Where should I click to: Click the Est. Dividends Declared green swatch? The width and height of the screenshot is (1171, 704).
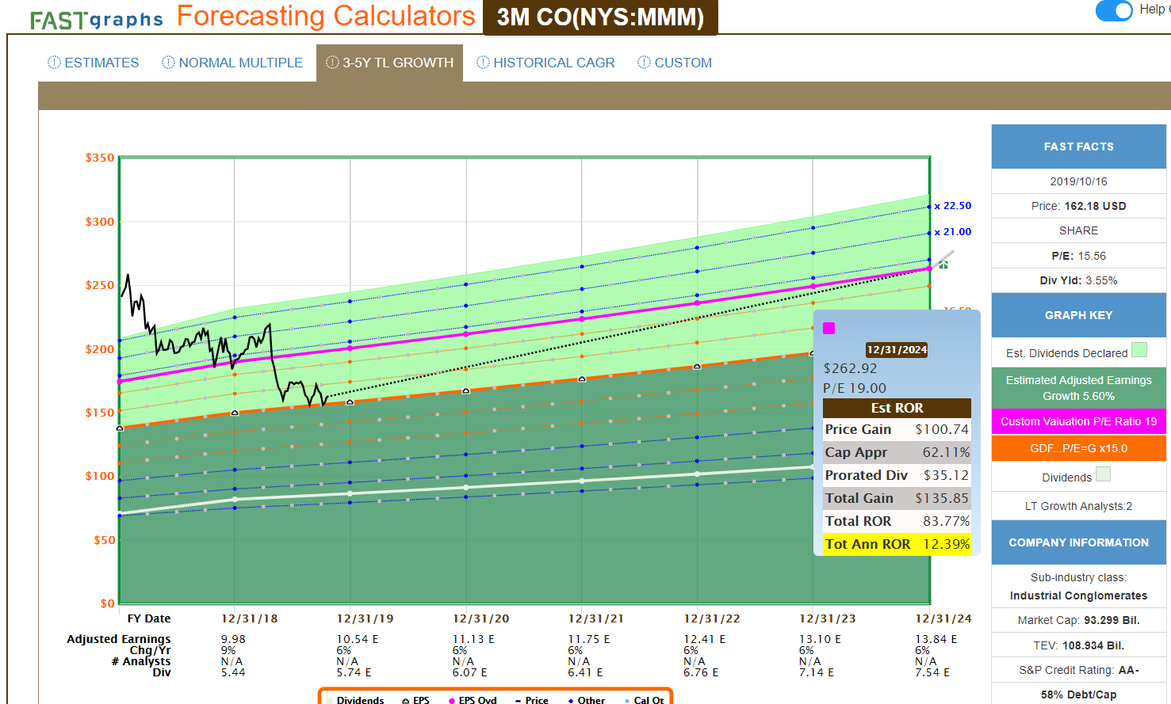tap(1139, 350)
